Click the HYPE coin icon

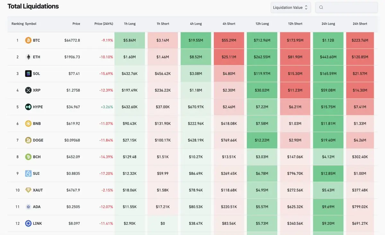point(28,107)
